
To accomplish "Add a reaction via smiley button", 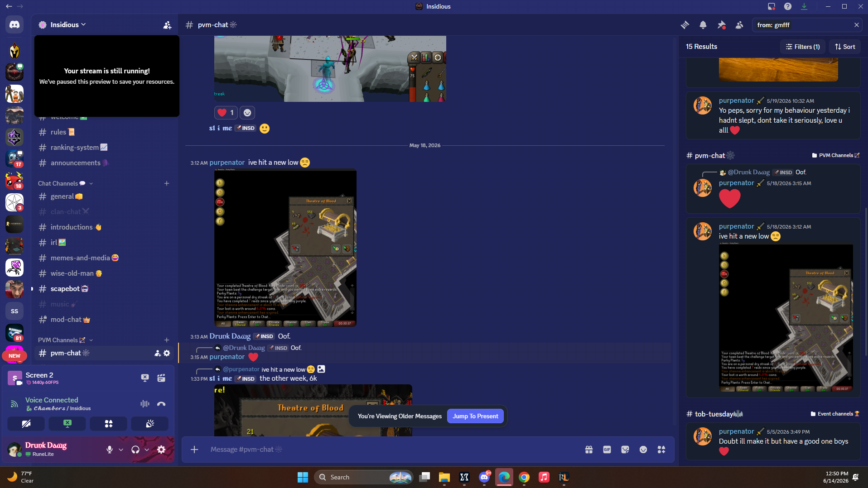I will [x=247, y=113].
